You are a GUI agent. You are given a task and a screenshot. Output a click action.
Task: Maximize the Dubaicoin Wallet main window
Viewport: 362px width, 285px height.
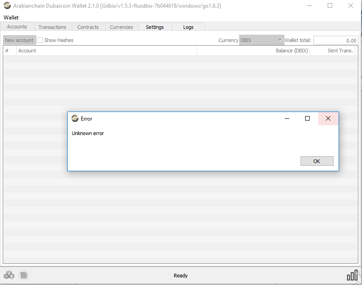[x=330, y=5]
